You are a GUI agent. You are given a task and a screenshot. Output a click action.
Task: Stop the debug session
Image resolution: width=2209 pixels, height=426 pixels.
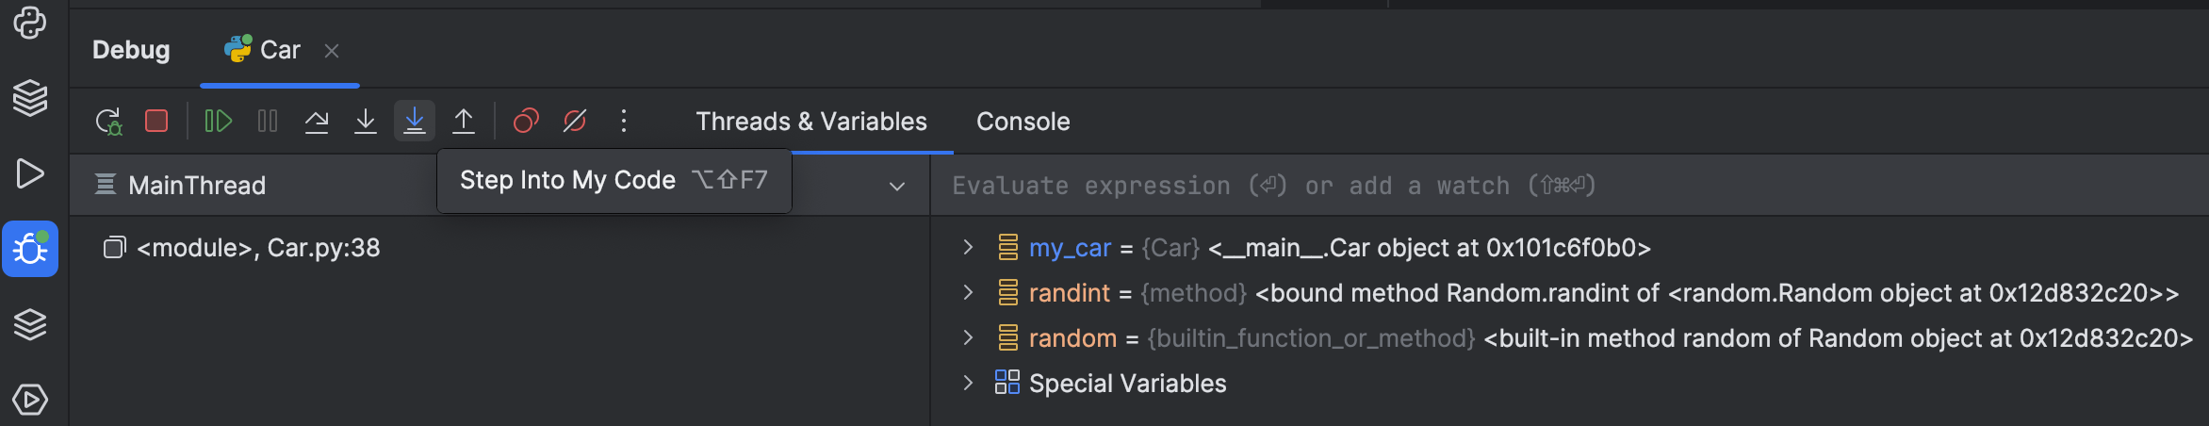click(x=156, y=122)
